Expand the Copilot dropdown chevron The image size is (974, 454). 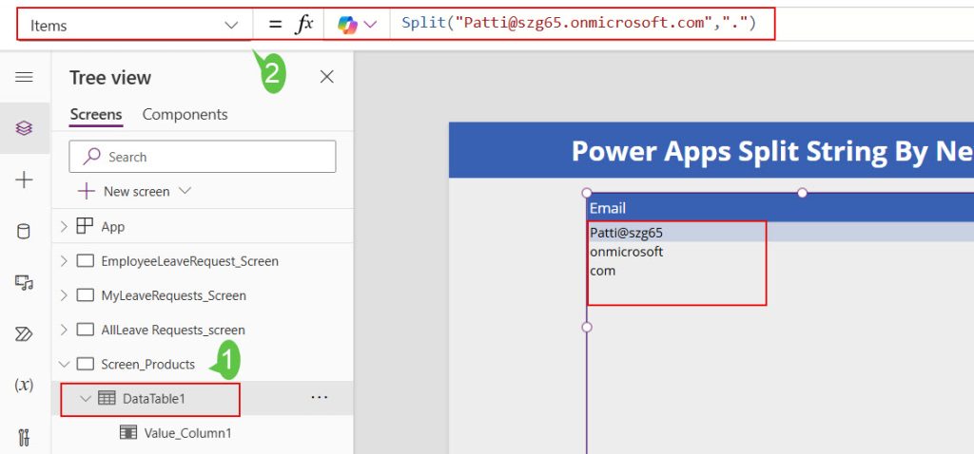point(370,25)
